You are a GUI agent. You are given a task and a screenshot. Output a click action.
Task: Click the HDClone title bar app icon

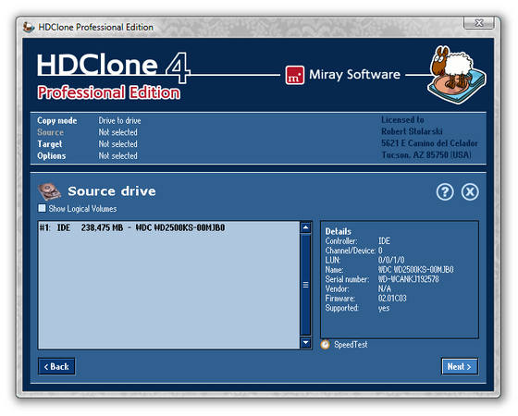29,27
